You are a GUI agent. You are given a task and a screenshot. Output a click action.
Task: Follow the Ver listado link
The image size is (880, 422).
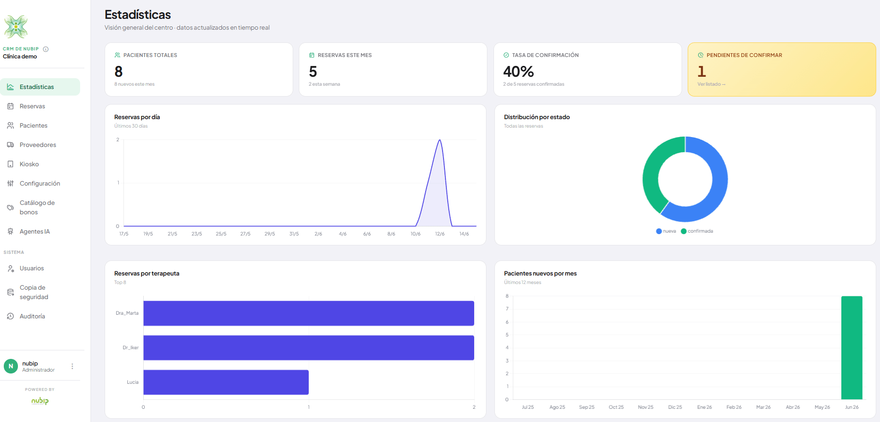711,84
